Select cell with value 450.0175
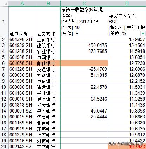 point(84,45)
